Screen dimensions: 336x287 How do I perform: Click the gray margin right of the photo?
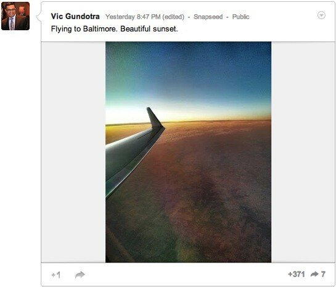(x=303, y=152)
